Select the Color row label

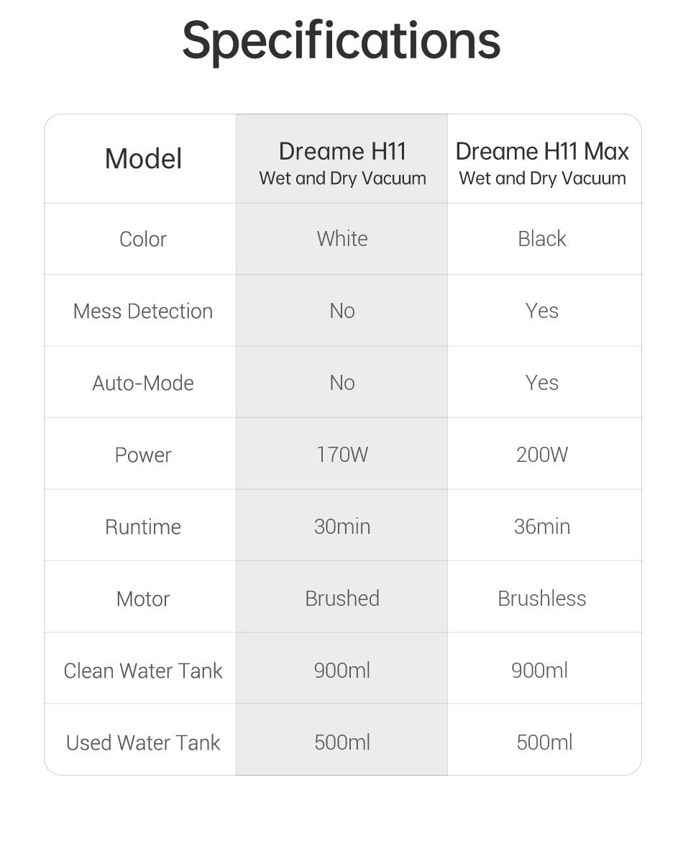(143, 239)
